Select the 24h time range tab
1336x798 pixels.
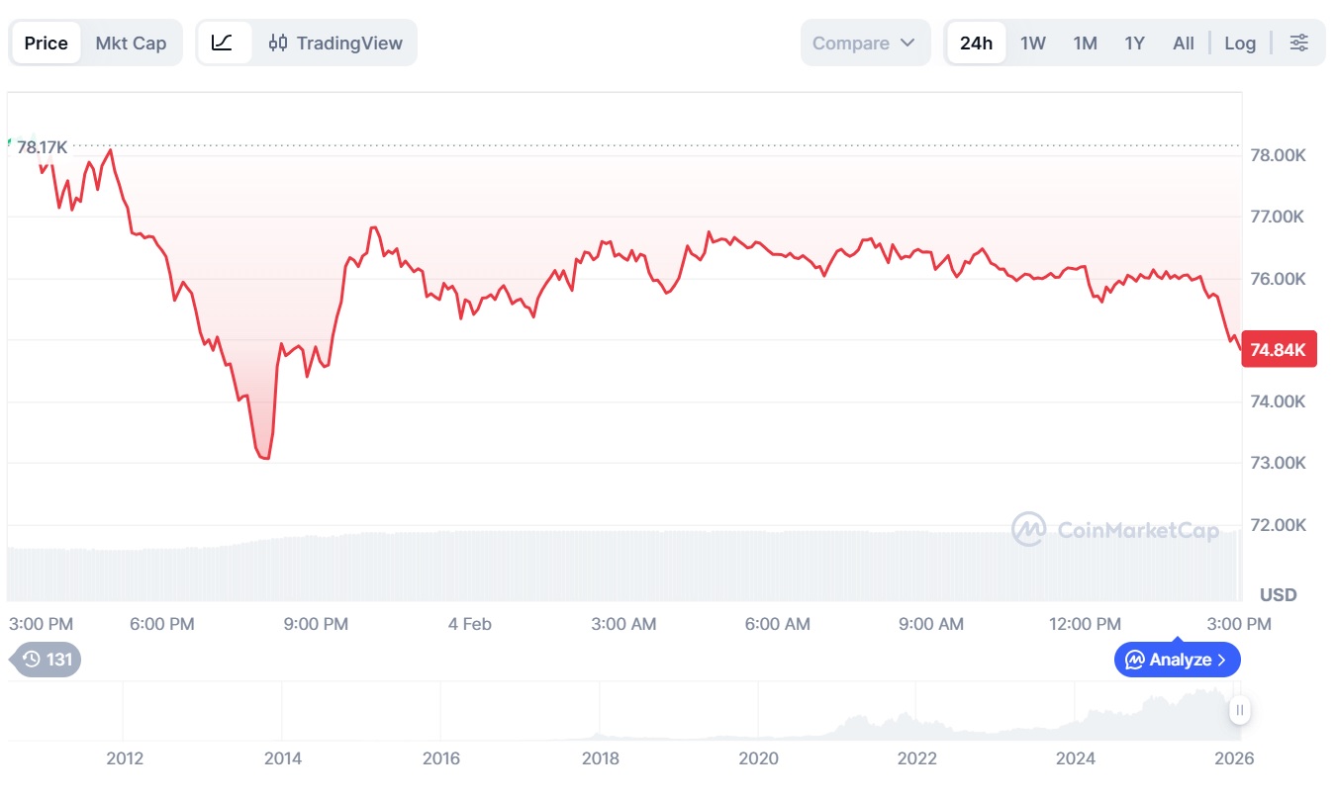[x=976, y=43]
